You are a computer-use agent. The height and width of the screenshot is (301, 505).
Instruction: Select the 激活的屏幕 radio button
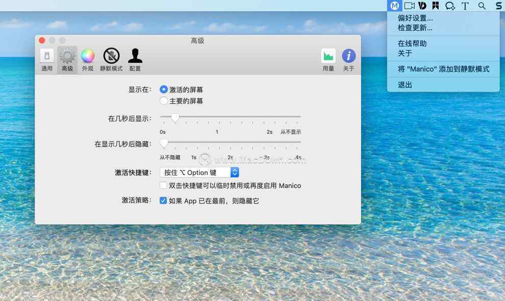point(164,89)
